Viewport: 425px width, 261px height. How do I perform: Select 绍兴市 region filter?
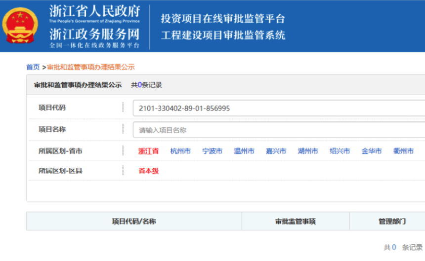click(x=340, y=151)
